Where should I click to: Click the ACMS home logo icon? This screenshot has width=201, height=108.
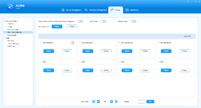click(10, 7)
